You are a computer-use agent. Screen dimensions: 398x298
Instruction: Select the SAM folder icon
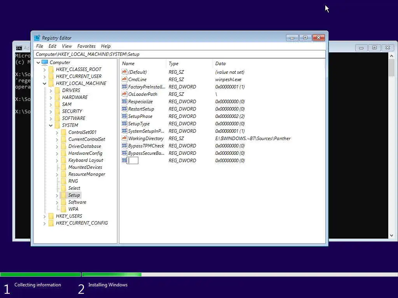[x=58, y=104]
